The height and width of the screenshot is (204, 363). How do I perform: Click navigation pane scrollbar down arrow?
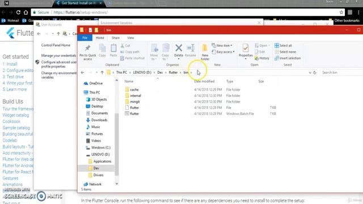click(x=117, y=184)
